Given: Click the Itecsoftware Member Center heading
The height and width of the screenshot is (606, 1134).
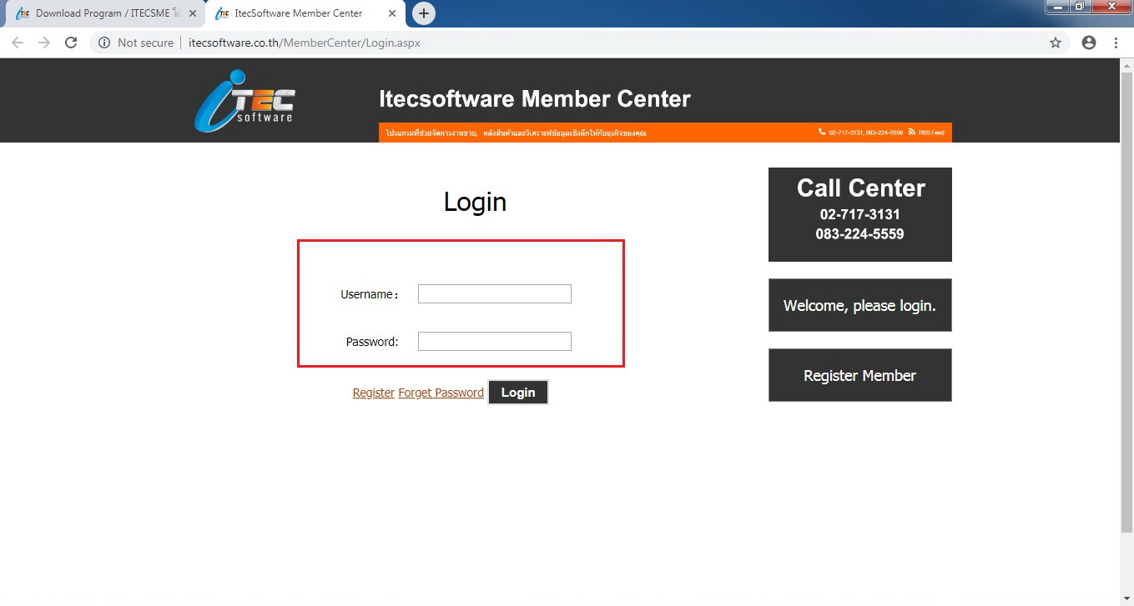Looking at the screenshot, I should [x=535, y=99].
